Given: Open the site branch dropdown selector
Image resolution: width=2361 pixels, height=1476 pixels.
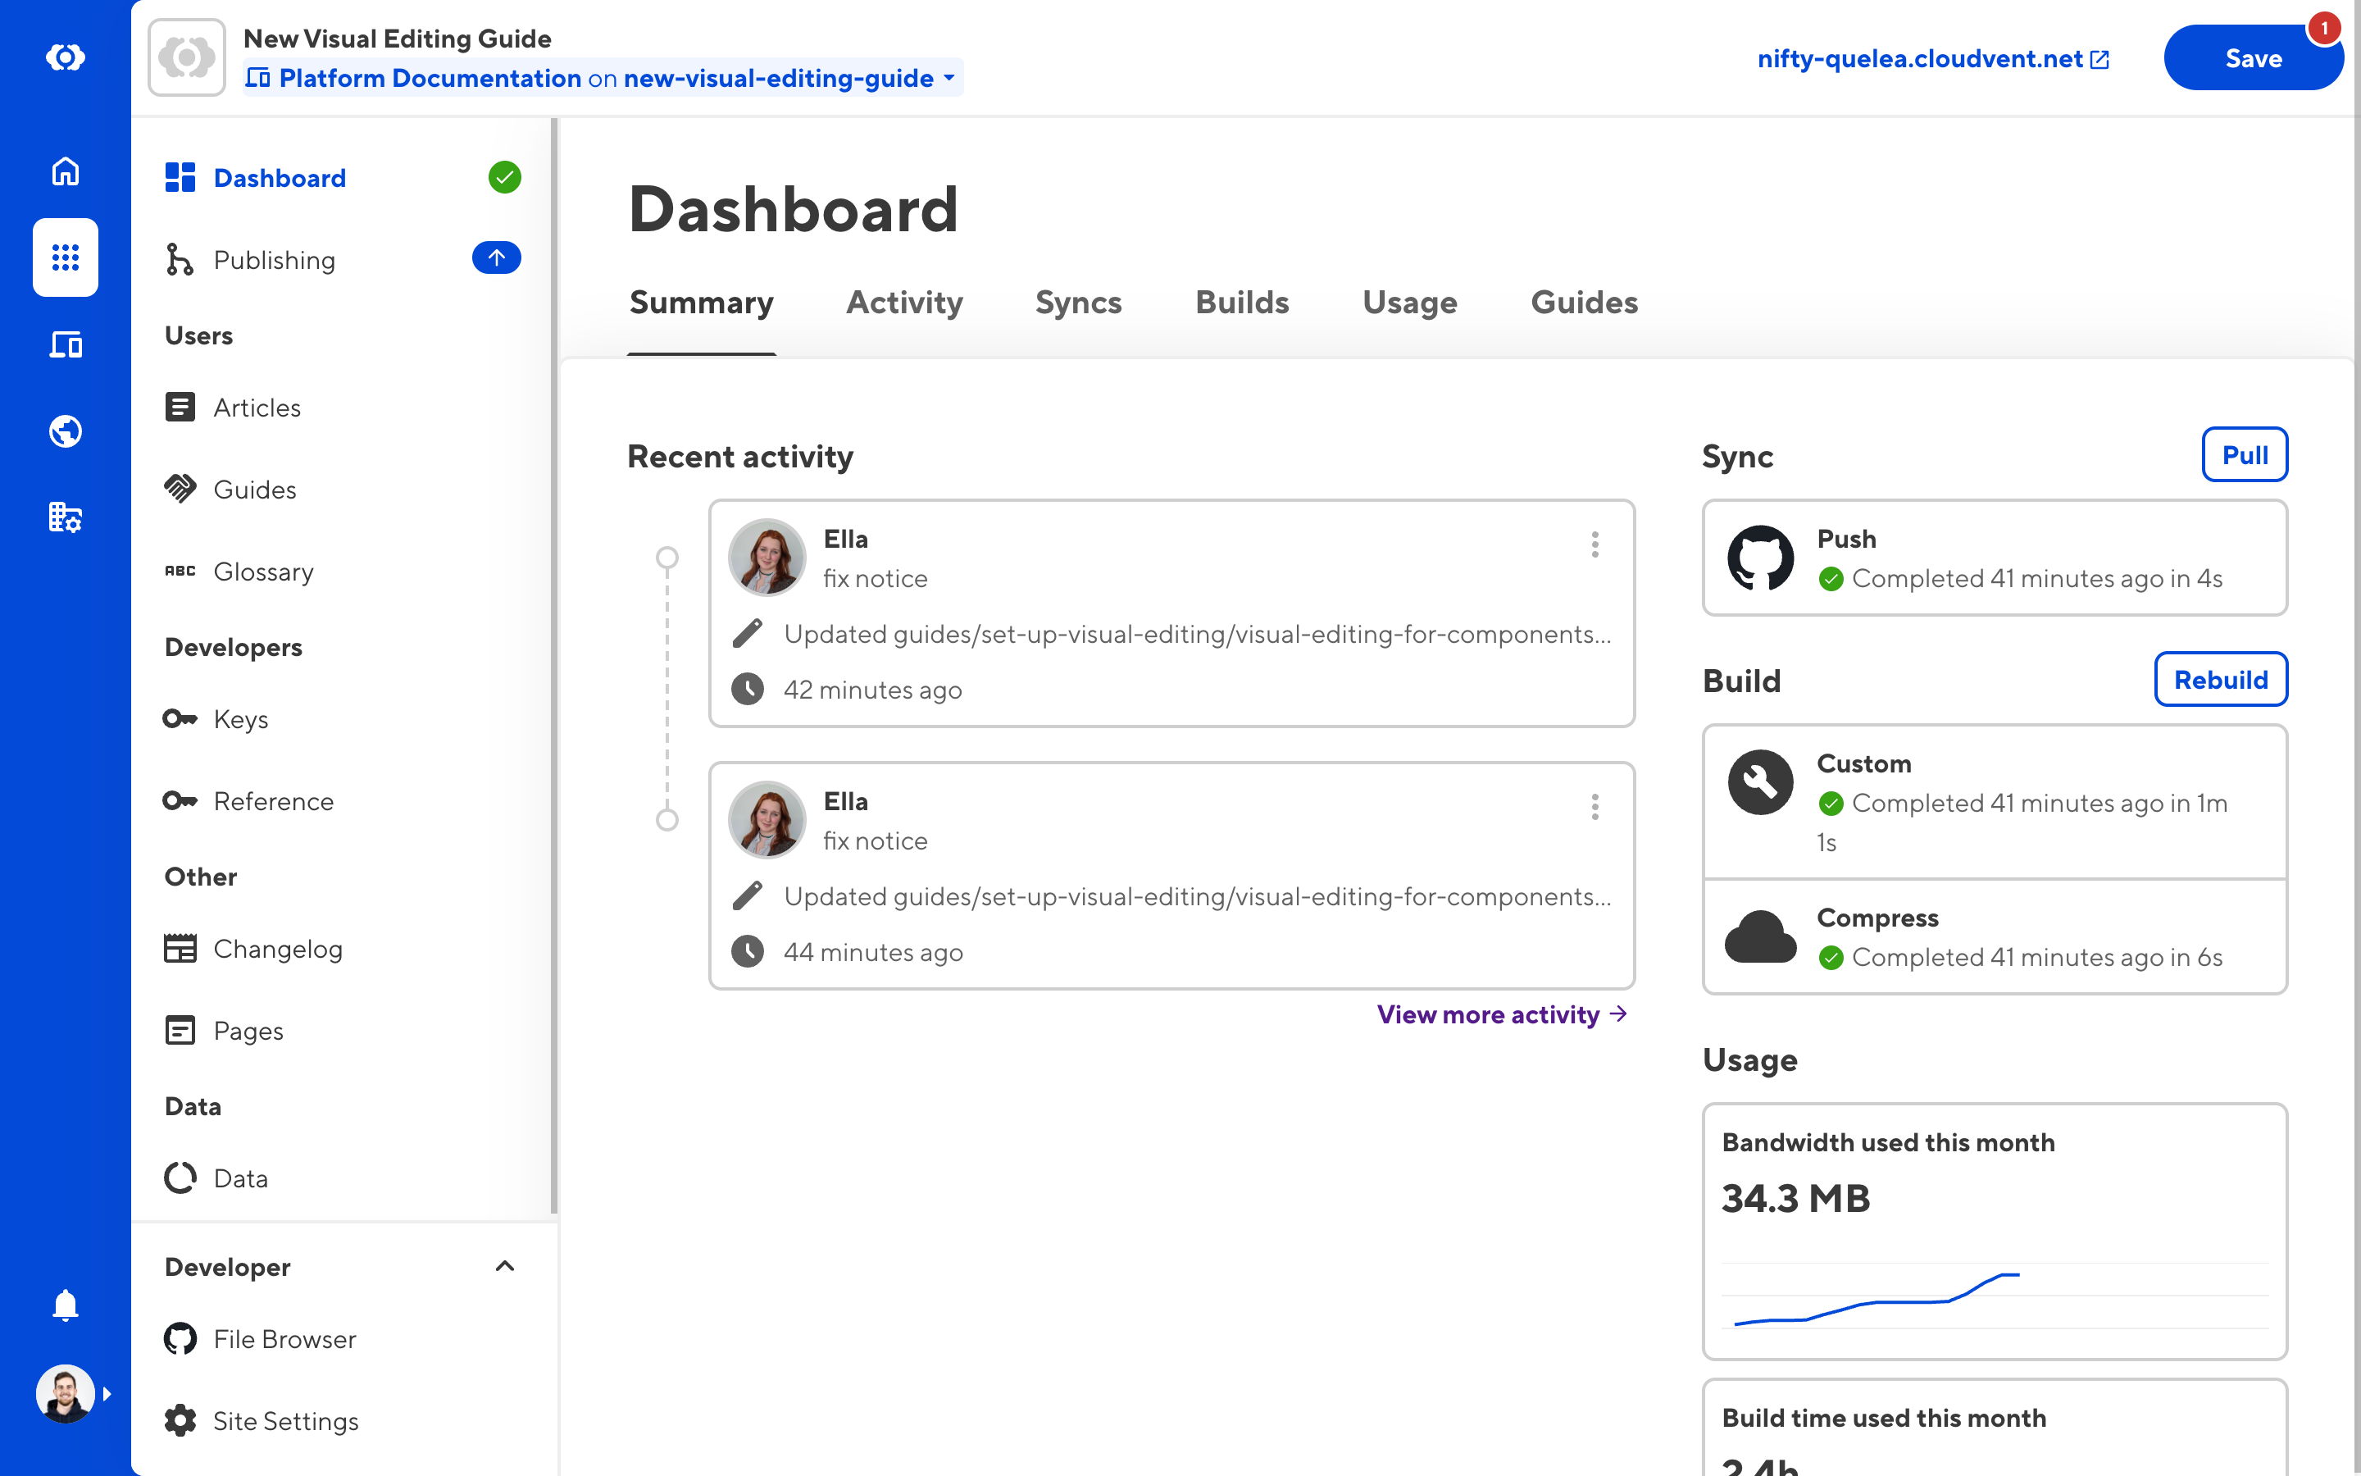Looking at the screenshot, I should point(602,78).
